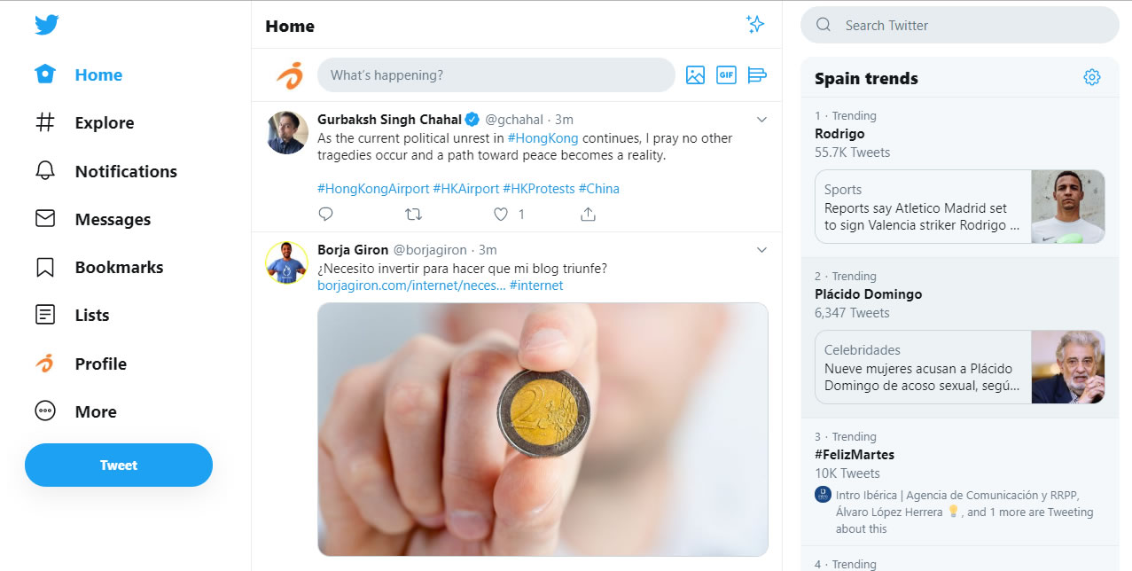Viewport: 1132px width, 571px height.
Task: Open Spain trends settings gear
Action: click(x=1092, y=78)
